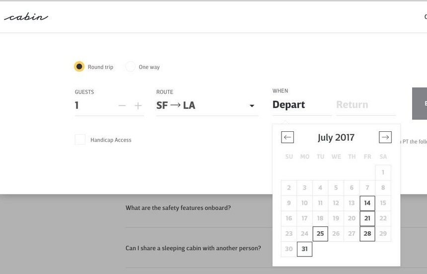Switch to the Return date tab
427x274 pixels.
coord(352,105)
